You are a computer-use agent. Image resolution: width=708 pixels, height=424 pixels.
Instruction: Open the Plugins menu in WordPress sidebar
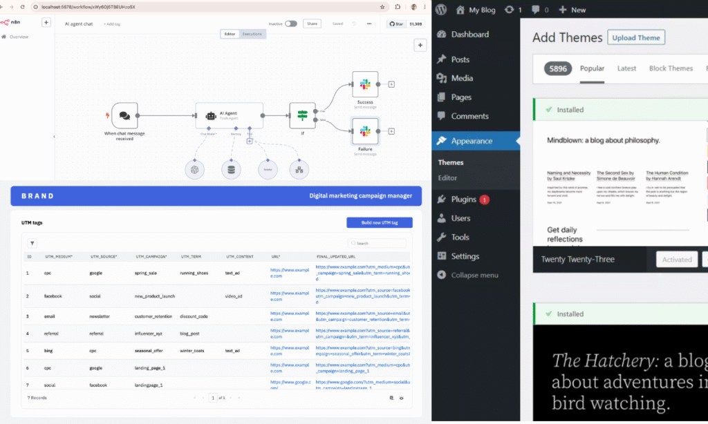click(x=464, y=199)
